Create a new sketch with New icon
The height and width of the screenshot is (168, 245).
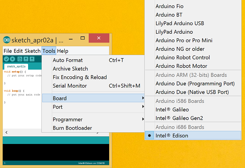click(20, 59)
